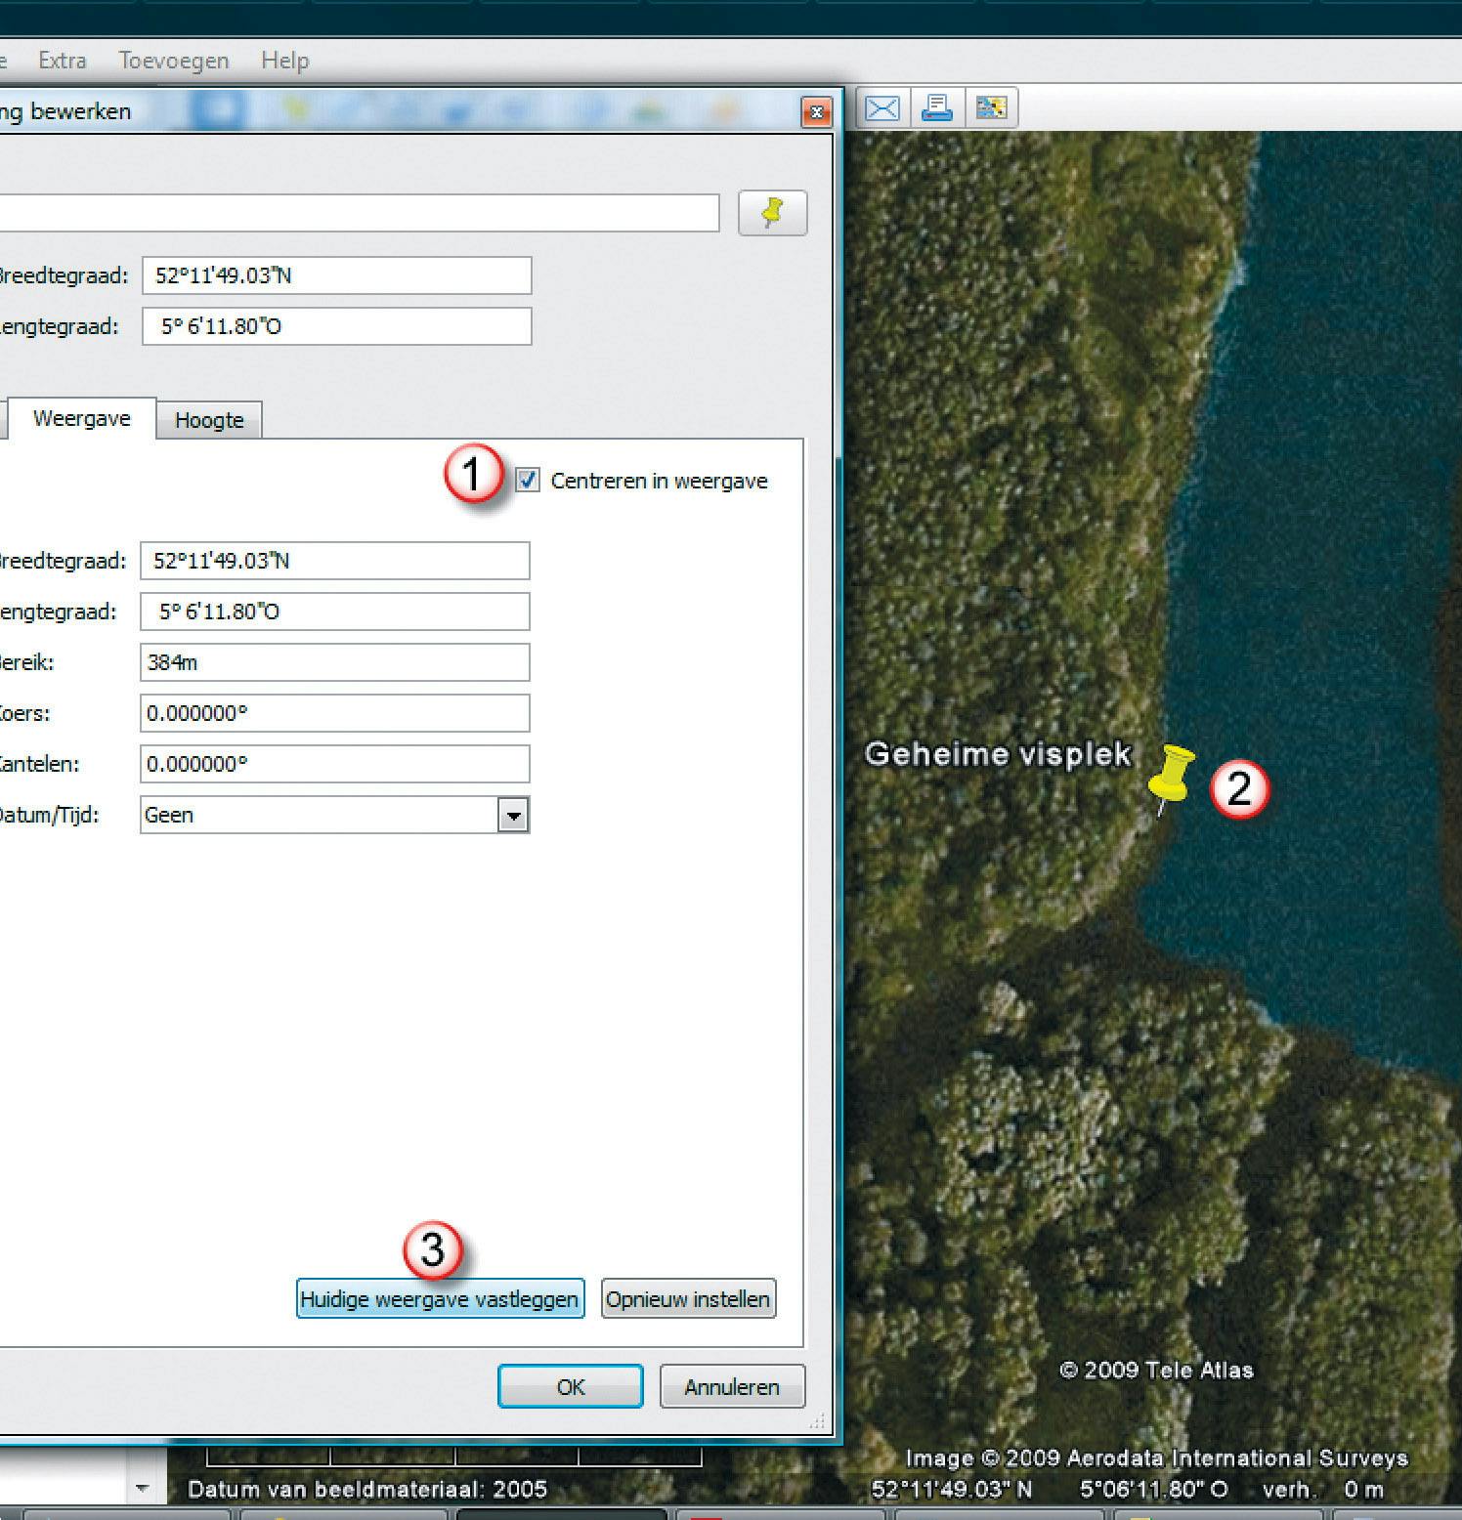Open the Datum/Tijd dropdown

[x=513, y=815]
